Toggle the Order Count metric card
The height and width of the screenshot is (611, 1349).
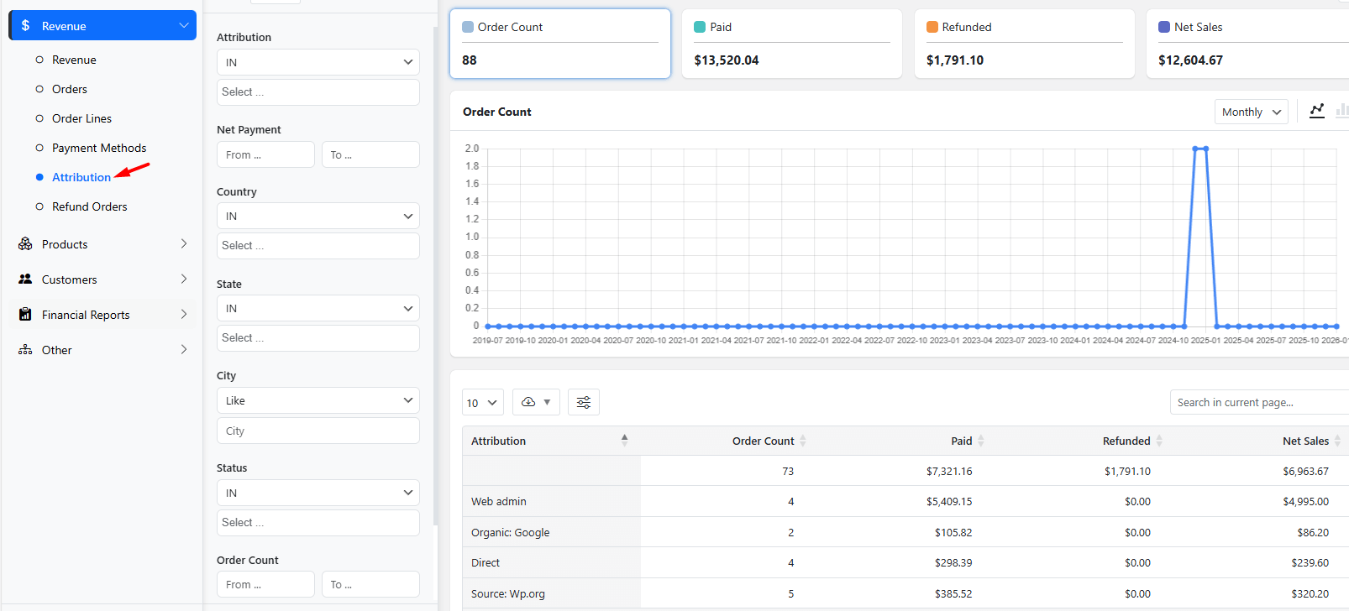point(559,44)
